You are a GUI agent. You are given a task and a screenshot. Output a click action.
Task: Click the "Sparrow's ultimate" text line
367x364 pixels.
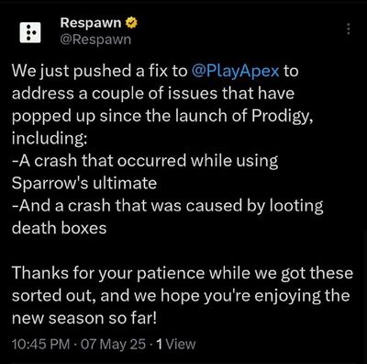coord(84,184)
